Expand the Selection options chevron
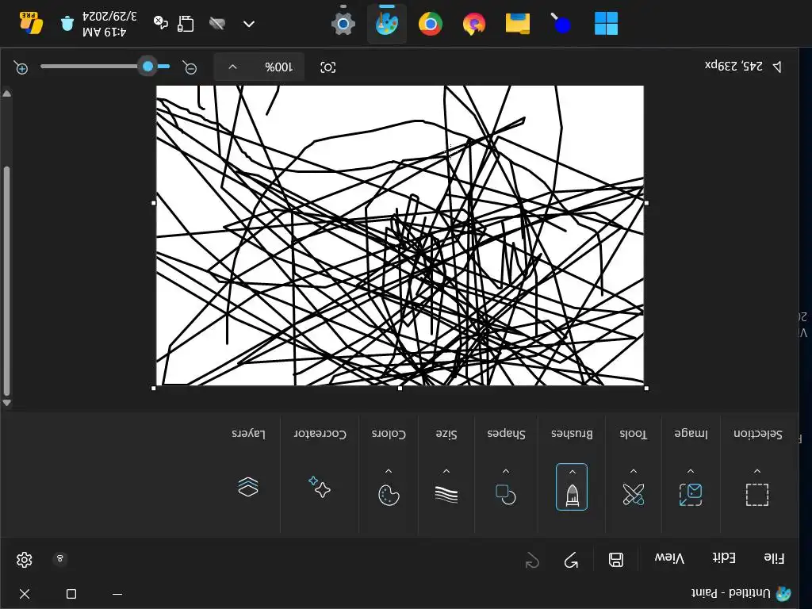 coord(757,471)
